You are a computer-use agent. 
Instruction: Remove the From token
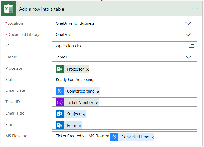click(x=80, y=126)
